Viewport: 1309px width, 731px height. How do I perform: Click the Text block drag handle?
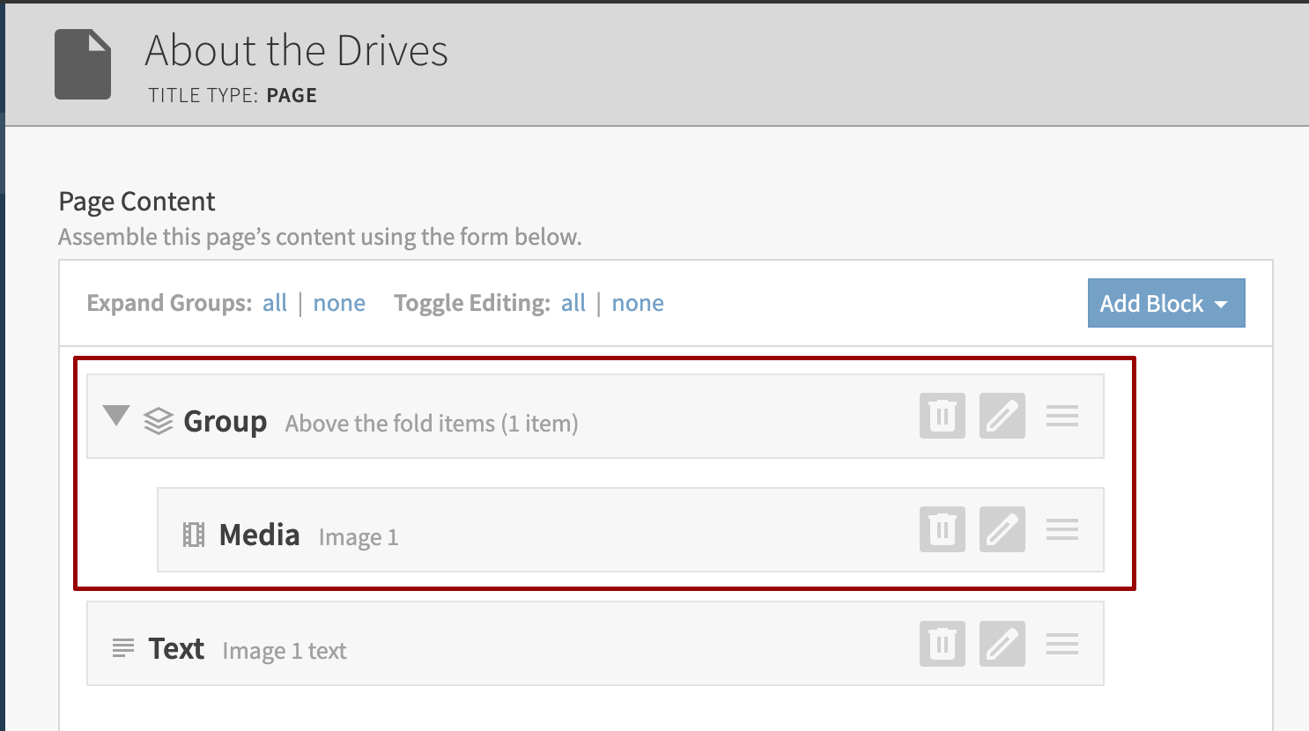click(1061, 644)
